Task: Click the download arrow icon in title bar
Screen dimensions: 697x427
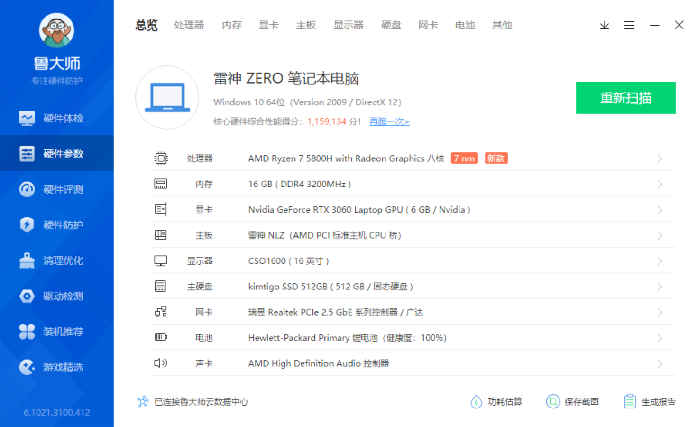Action: 605,25
